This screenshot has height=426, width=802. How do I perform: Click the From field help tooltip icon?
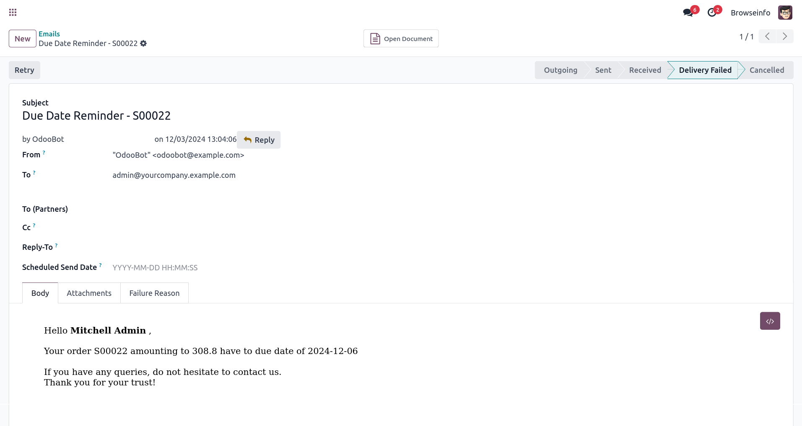(x=44, y=153)
